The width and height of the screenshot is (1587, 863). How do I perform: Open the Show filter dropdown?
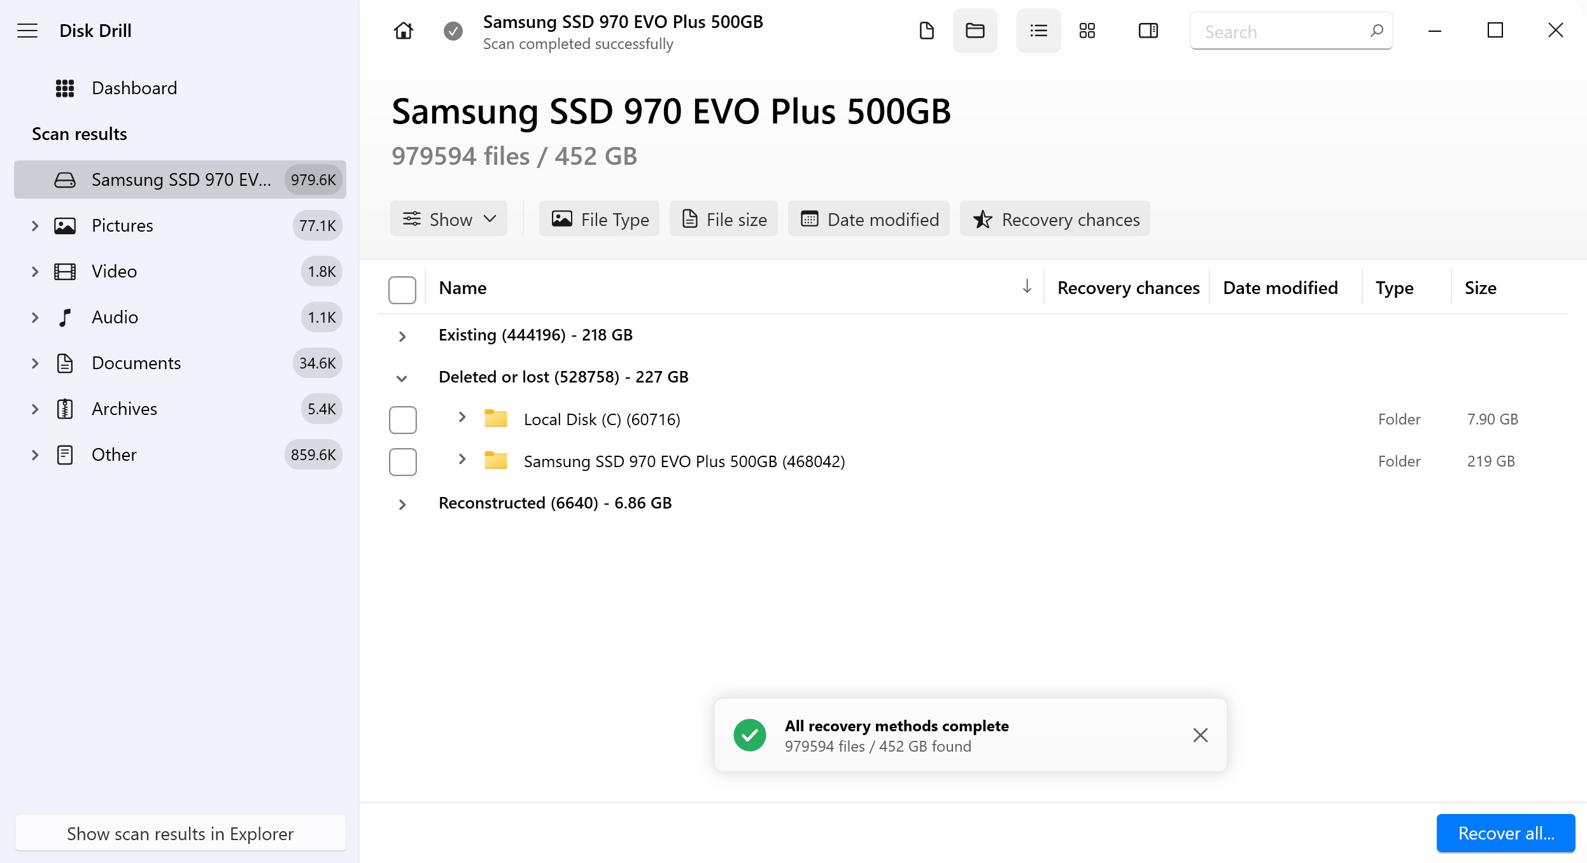[449, 219]
